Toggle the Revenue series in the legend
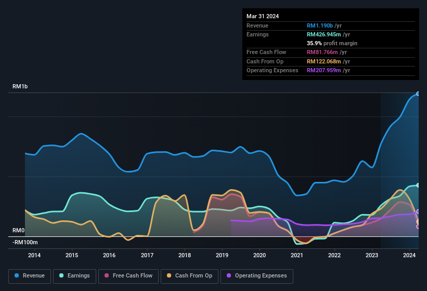The height and width of the screenshot is (291, 427). (30, 276)
